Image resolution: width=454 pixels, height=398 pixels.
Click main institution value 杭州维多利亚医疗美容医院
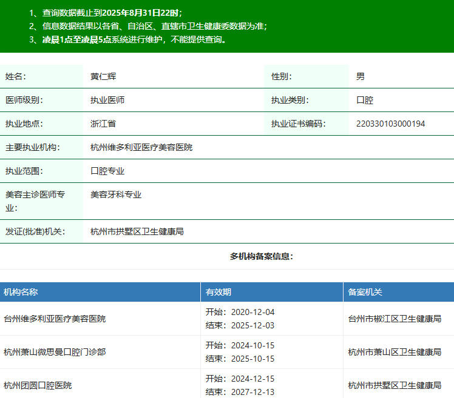tap(141, 147)
